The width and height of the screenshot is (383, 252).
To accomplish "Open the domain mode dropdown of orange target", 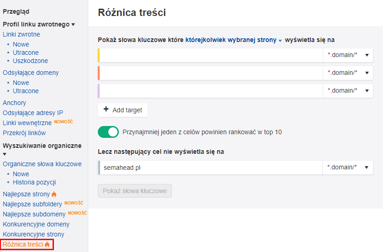I will tap(348, 73).
